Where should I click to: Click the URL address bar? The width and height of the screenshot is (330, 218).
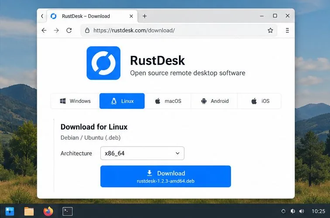tap(179, 31)
